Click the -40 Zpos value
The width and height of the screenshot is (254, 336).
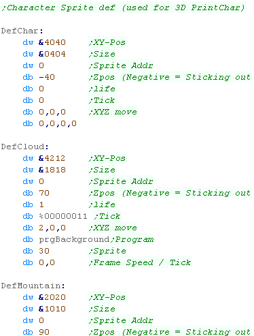(47, 77)
